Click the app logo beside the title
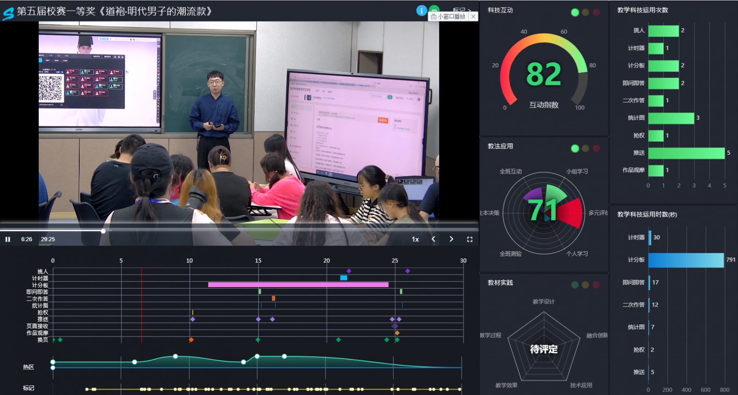738x395 pixels. pos(8,12)
